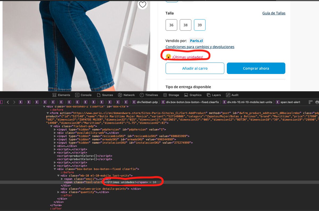
Task: Collapse the form element node
Action: tap(48, 113)
